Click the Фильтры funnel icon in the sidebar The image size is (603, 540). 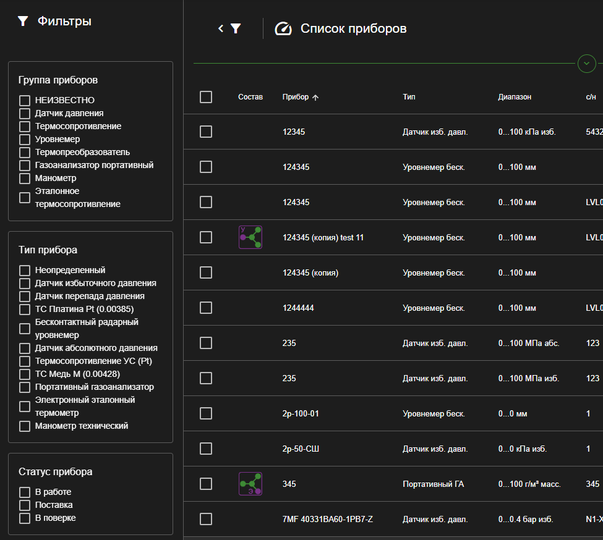(23, 21)
